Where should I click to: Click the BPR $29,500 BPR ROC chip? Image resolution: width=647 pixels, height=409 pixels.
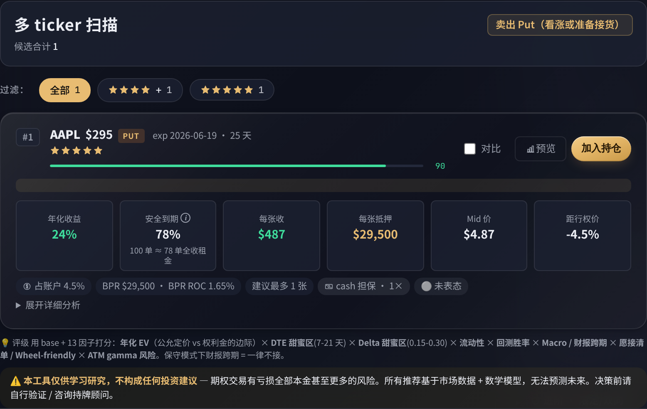168,286
